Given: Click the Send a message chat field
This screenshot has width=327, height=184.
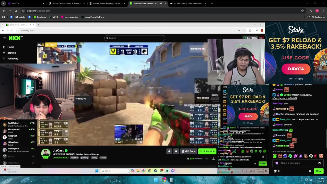Looking at the screenshot, I should click(298, 163).
